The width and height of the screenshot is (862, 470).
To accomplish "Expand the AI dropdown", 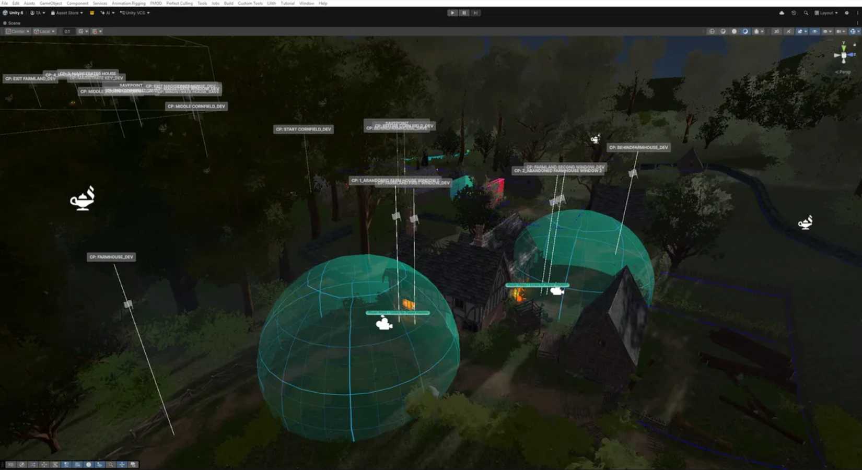I will coord(108,13).
